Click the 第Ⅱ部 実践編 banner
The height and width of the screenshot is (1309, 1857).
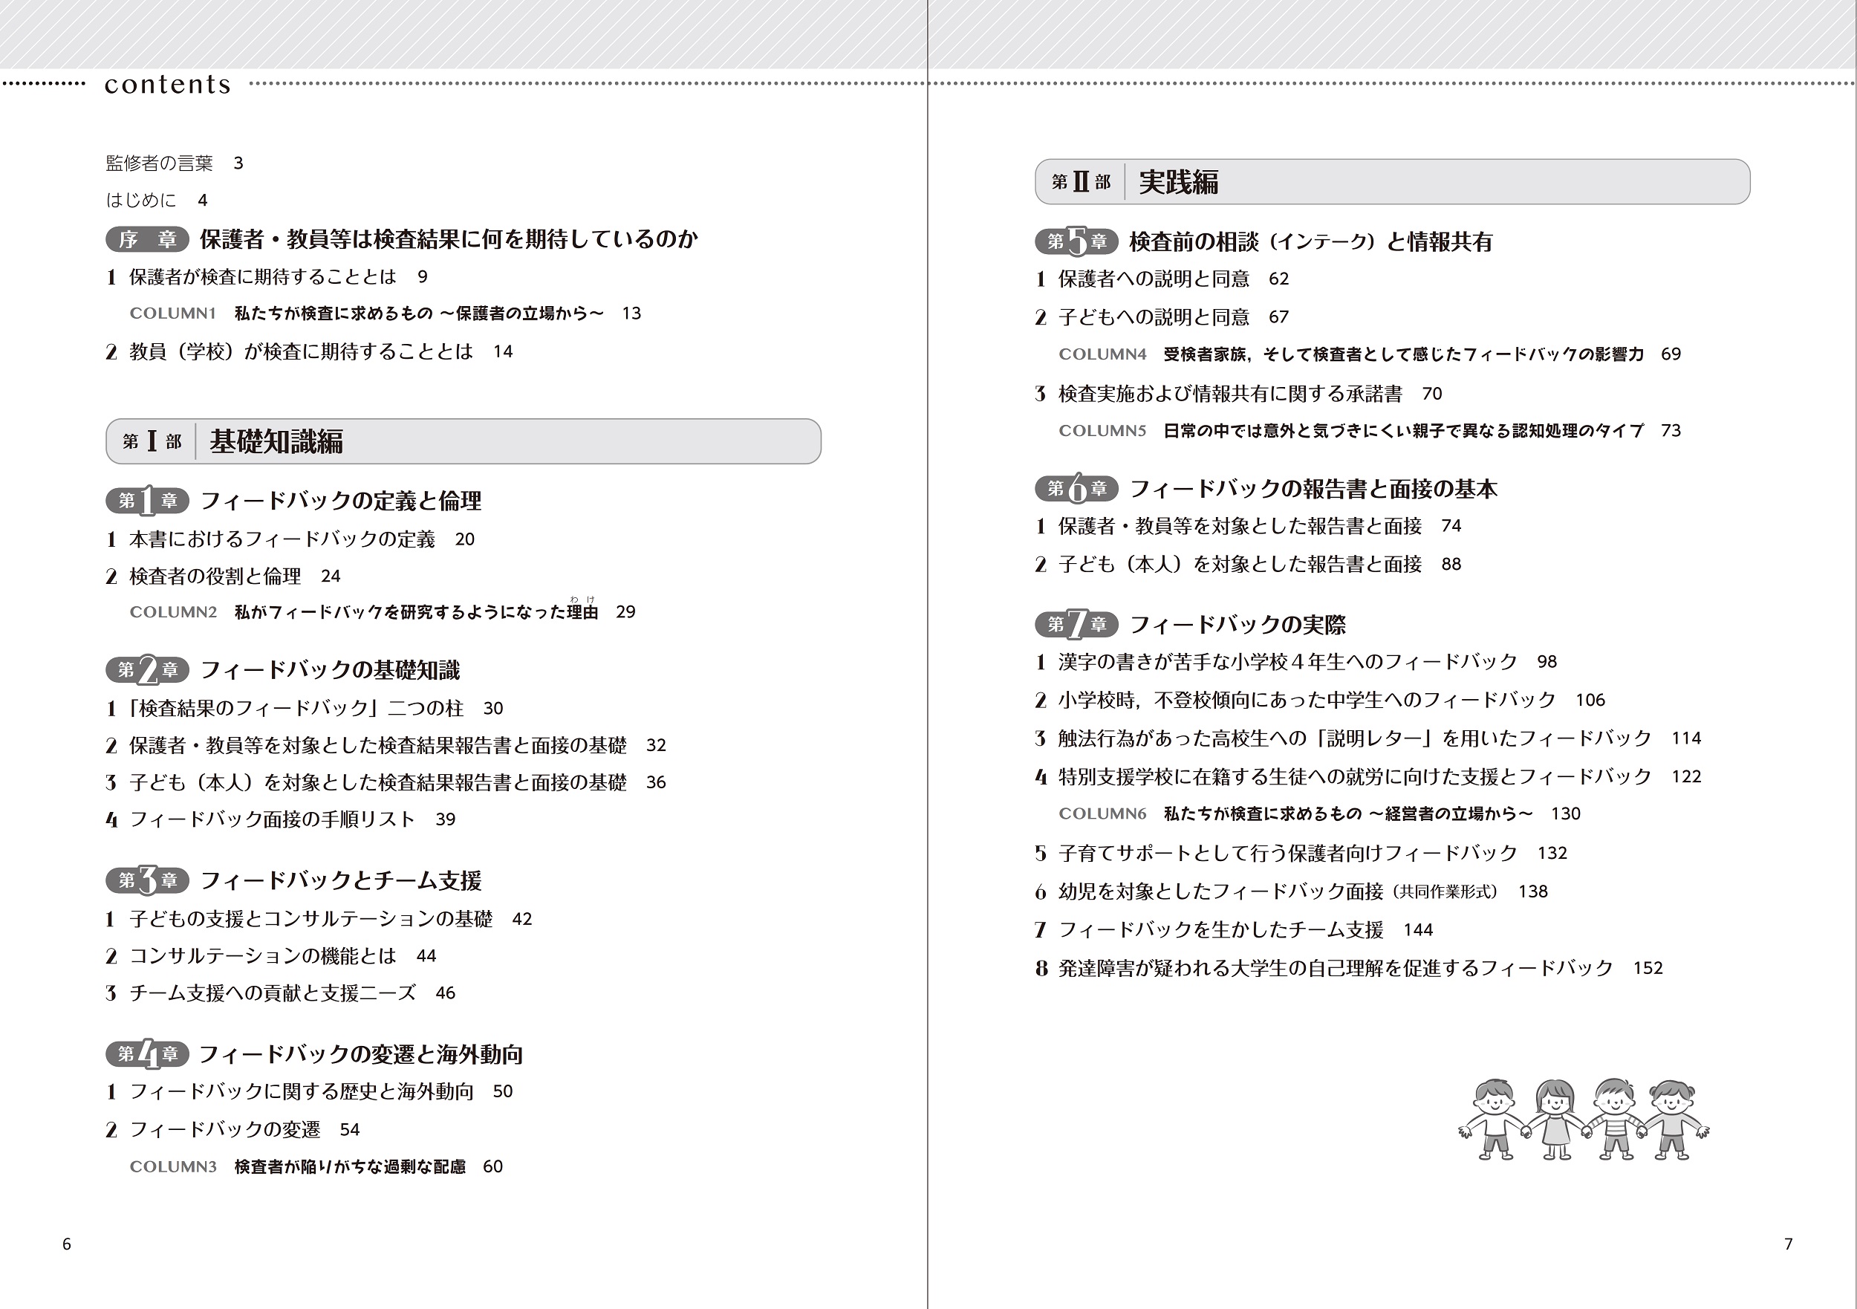(x=1392, y=182)
